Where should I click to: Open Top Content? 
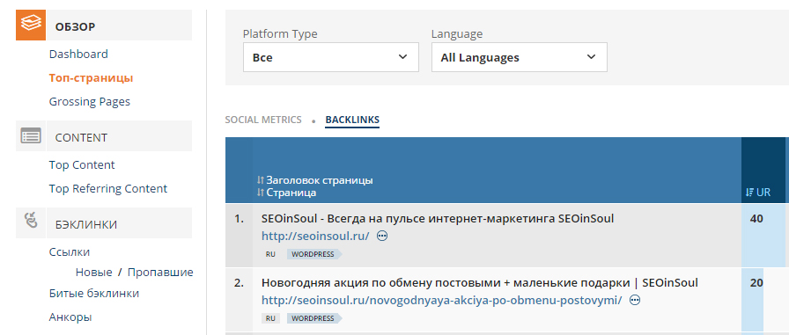click(x=82, y=164)
